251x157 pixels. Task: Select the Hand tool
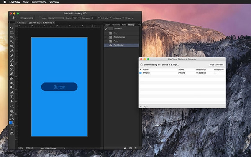(12, 111)
